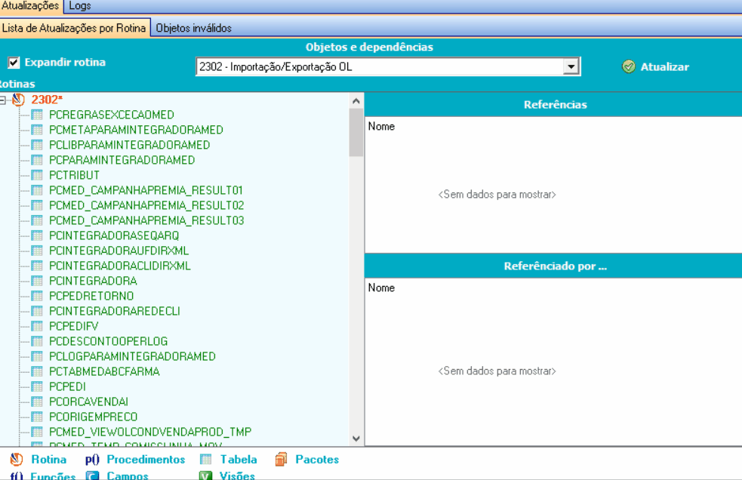
Task: Click the Nome column header under Referências
Action: [x=381, y=126]
